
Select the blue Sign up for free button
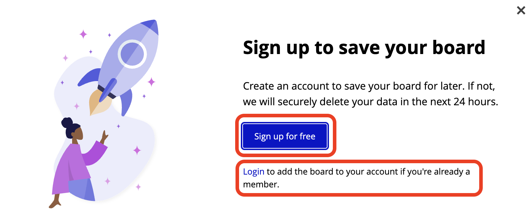285,136
